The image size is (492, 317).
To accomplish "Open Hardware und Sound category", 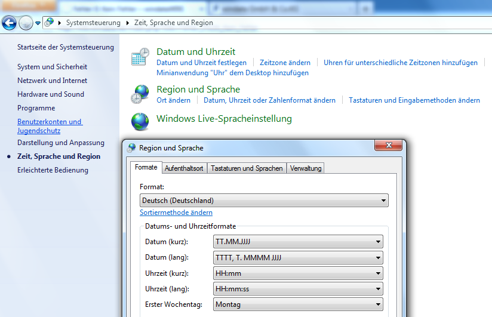I will tap(51, 94).
